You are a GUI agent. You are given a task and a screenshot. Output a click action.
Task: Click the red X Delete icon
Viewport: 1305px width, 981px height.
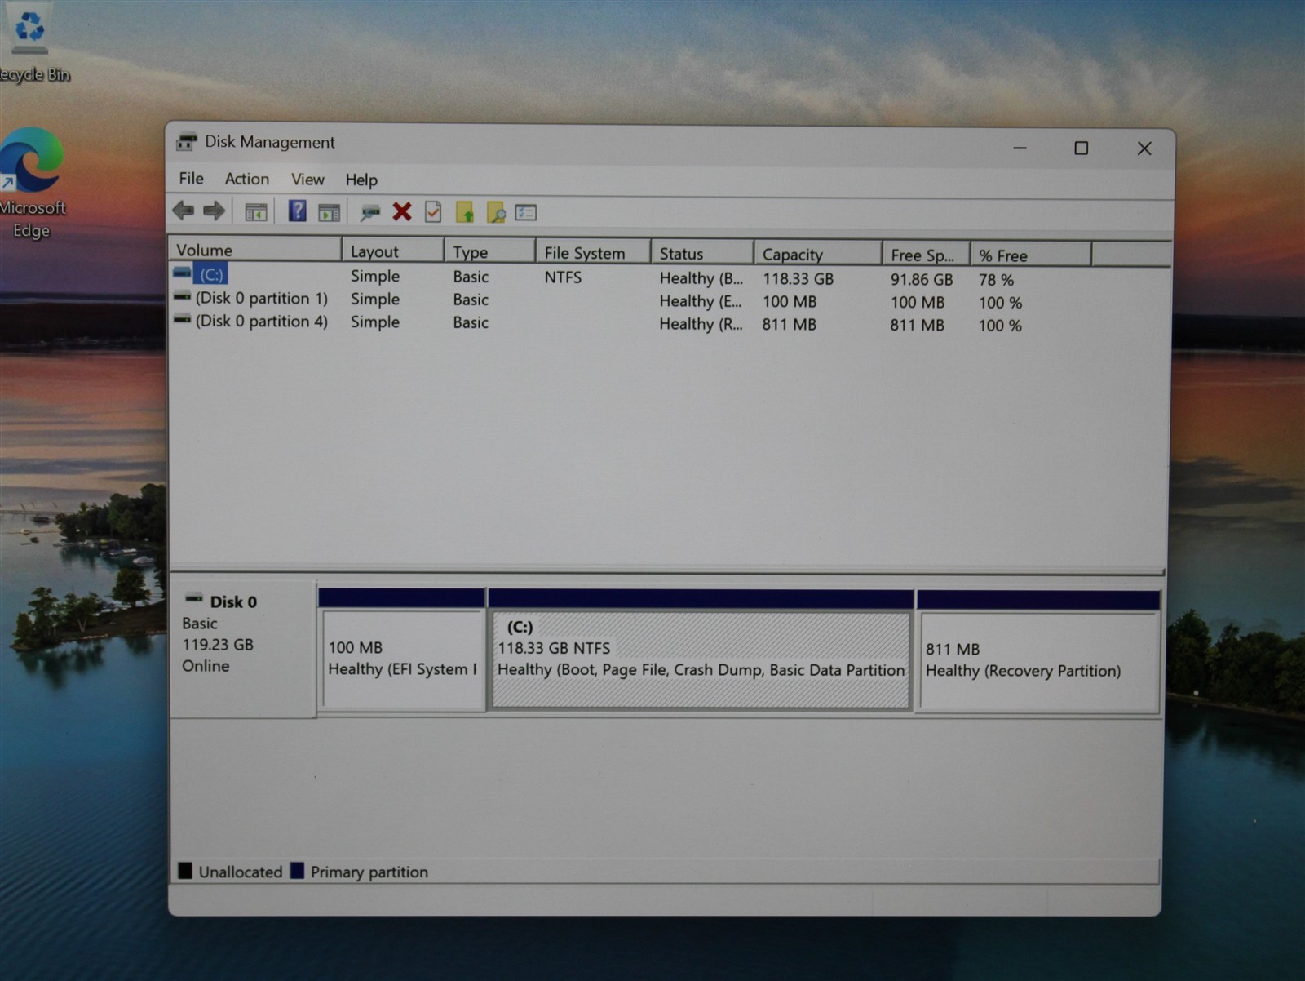[x=401, y=212]
